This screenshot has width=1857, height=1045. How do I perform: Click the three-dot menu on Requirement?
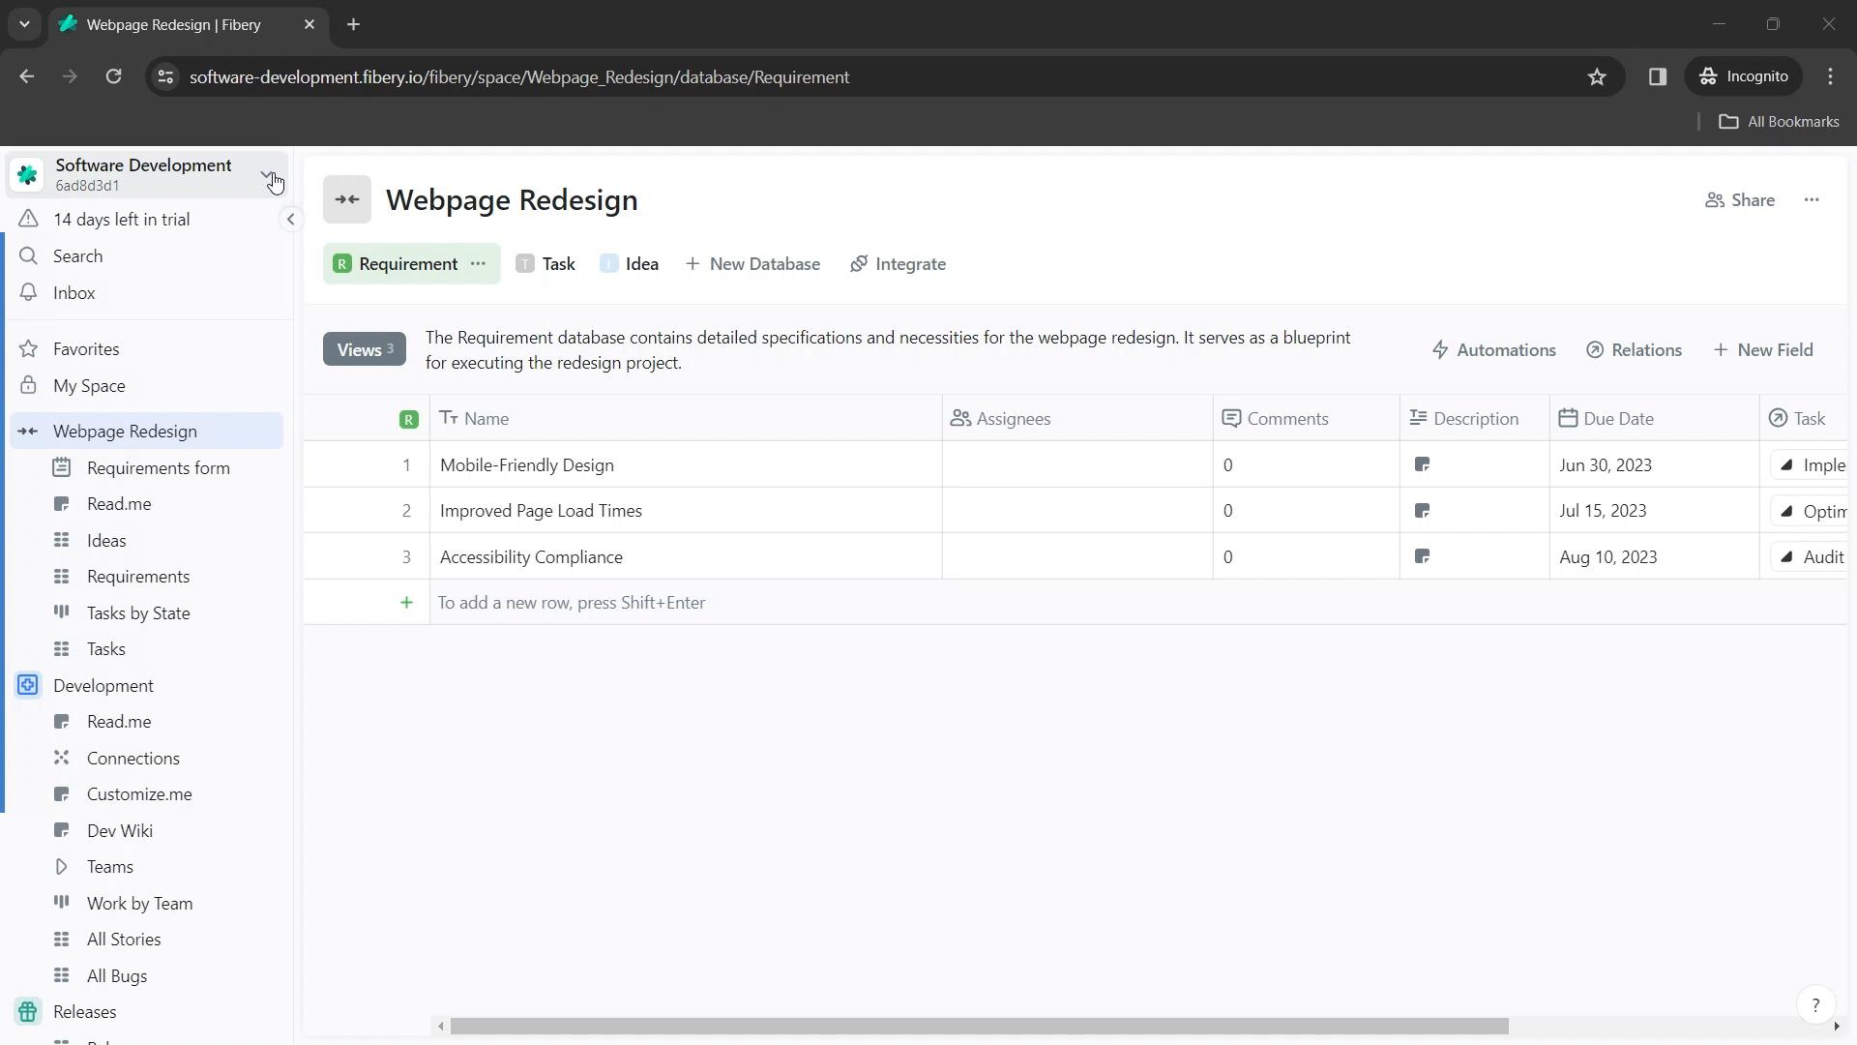pos(480,264)
